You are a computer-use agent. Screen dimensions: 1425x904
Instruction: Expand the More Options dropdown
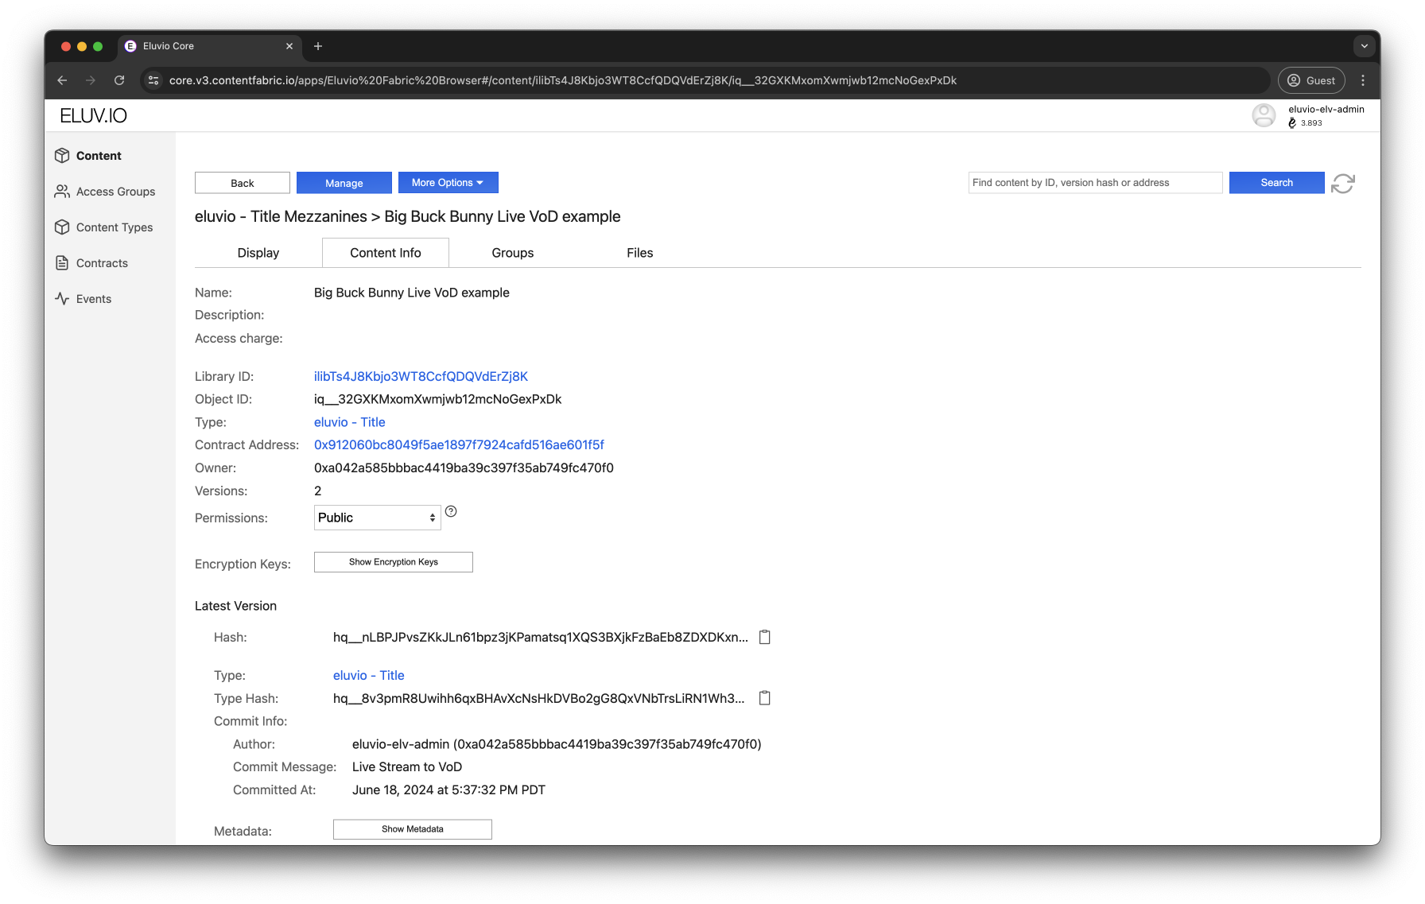pyautogui.click(x=448, y=183)
